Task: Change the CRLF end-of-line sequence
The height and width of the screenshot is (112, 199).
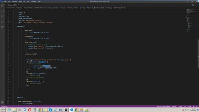Action: 185,106
